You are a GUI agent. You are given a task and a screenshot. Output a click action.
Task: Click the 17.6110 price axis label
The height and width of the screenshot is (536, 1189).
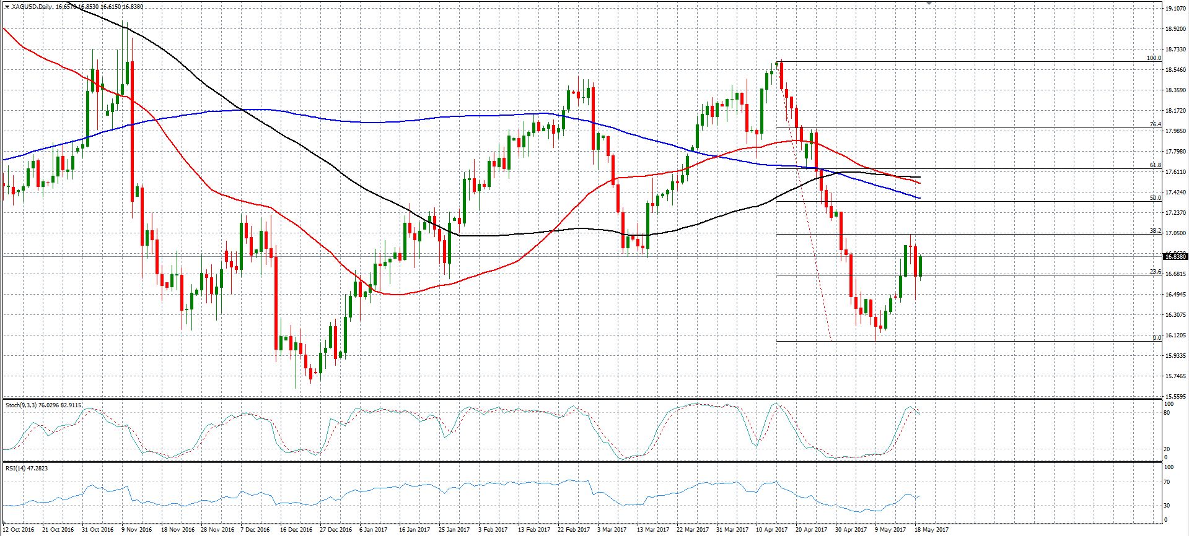pos(1175,172)
